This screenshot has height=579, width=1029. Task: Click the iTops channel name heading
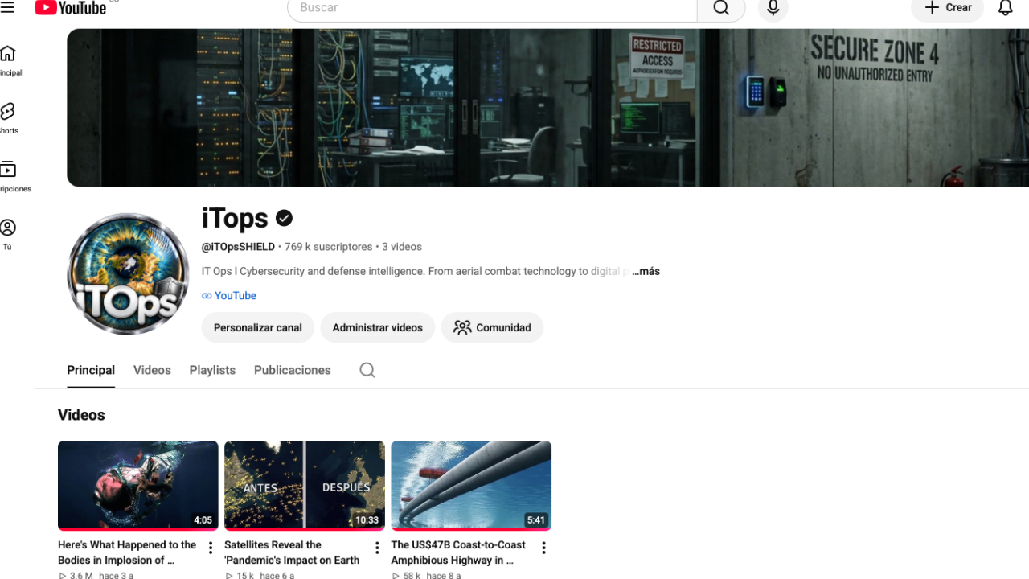coord(235,218)
